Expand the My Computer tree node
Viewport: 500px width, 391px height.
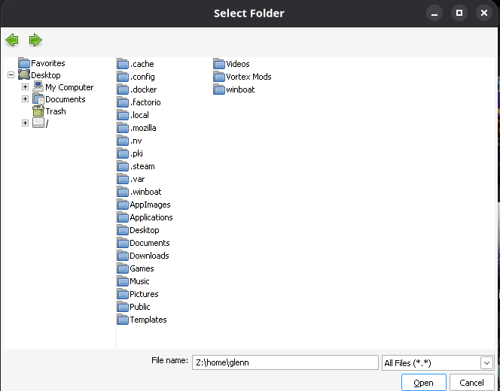click(x=25, y=87)
